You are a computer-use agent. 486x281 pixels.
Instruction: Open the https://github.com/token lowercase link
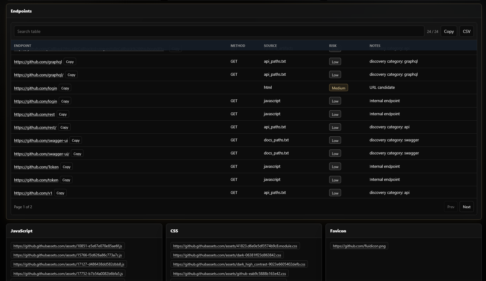(36, 180)
